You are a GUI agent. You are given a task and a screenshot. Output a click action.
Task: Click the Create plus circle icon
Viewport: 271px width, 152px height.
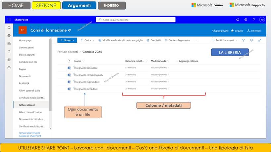click(9, 68)
